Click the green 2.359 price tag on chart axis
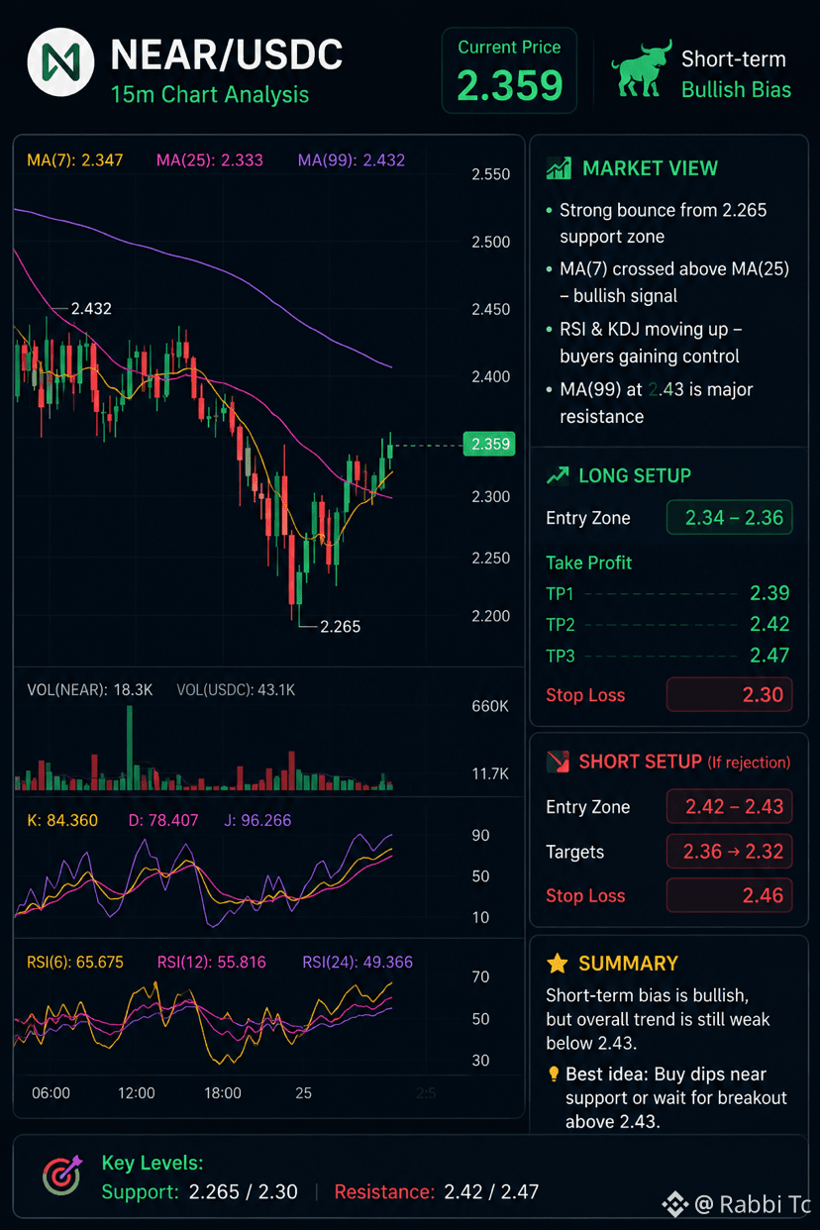The width and height of the screenshot is (820, 1230). click(489, 444)
